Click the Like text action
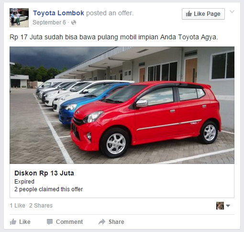 point(25,222)
